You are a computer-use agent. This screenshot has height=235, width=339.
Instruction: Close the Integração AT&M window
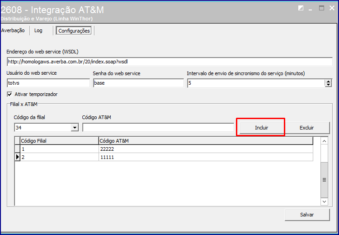click(332, 8)
